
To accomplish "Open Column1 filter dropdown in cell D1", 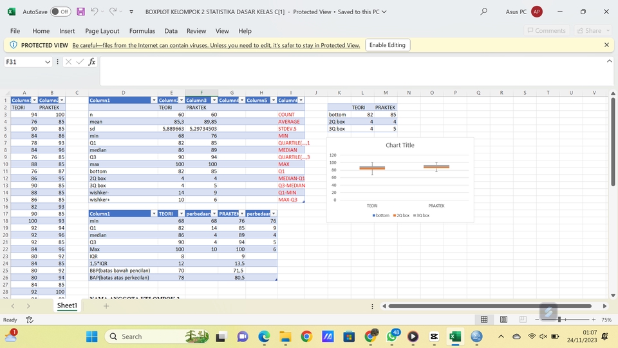I will (154, 101).
